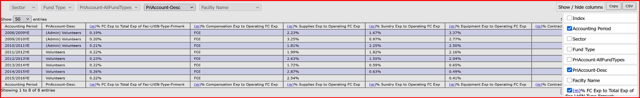This screenshot has height=98, width=640.
Task: Click the Show / hide columns button
Action: [x=580, y=7]
